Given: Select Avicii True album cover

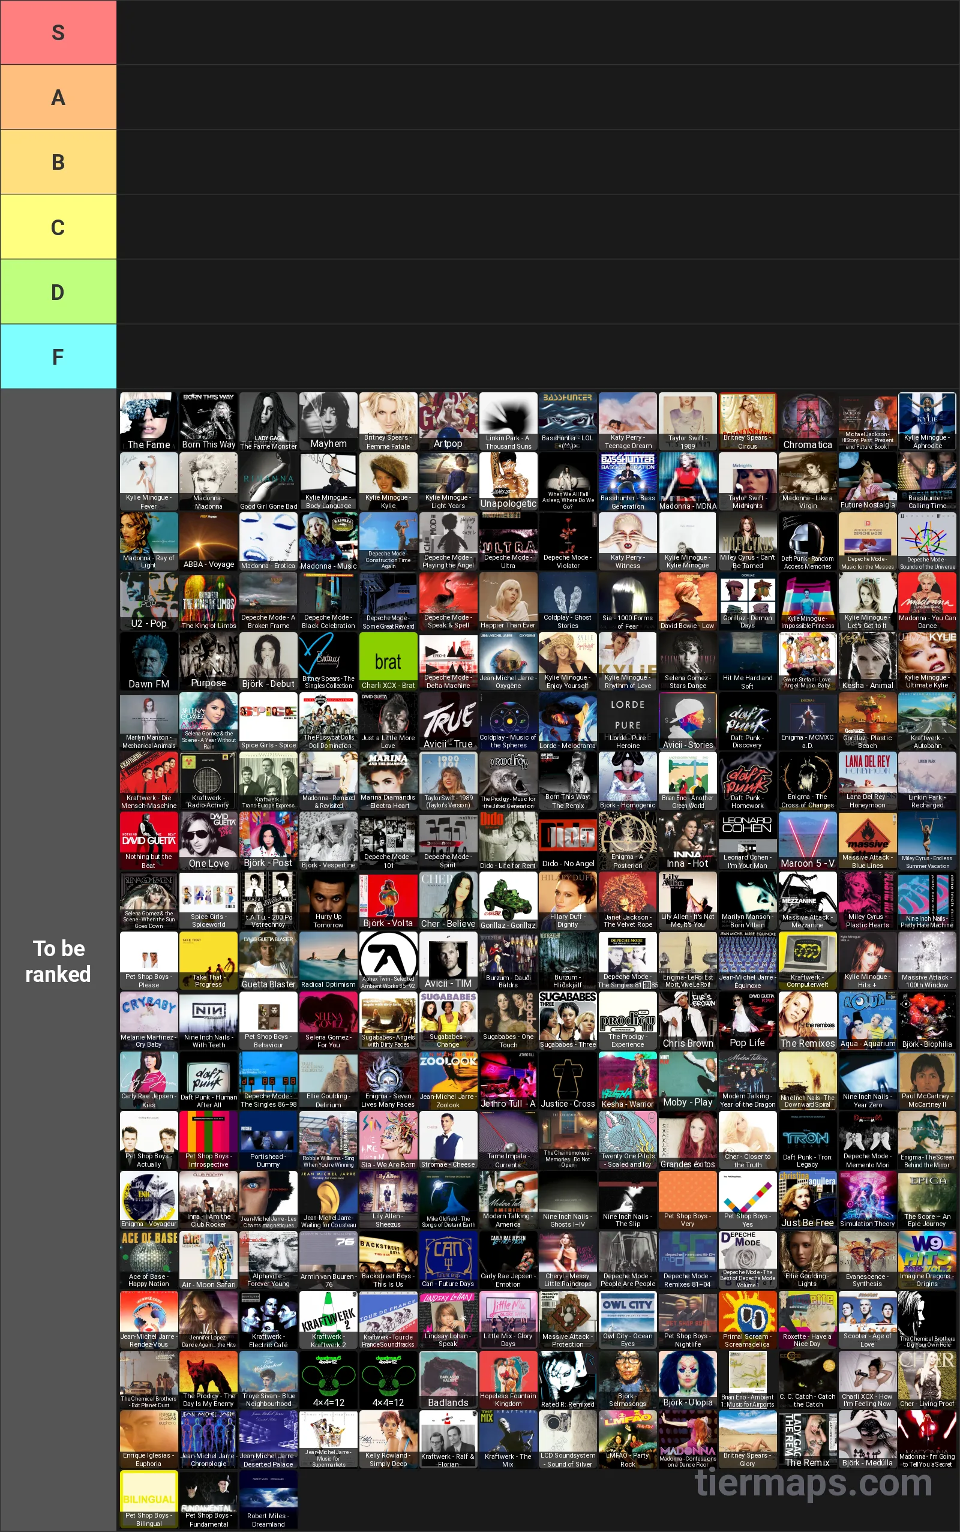Looking at the screenshot, I should coord(448,721).
